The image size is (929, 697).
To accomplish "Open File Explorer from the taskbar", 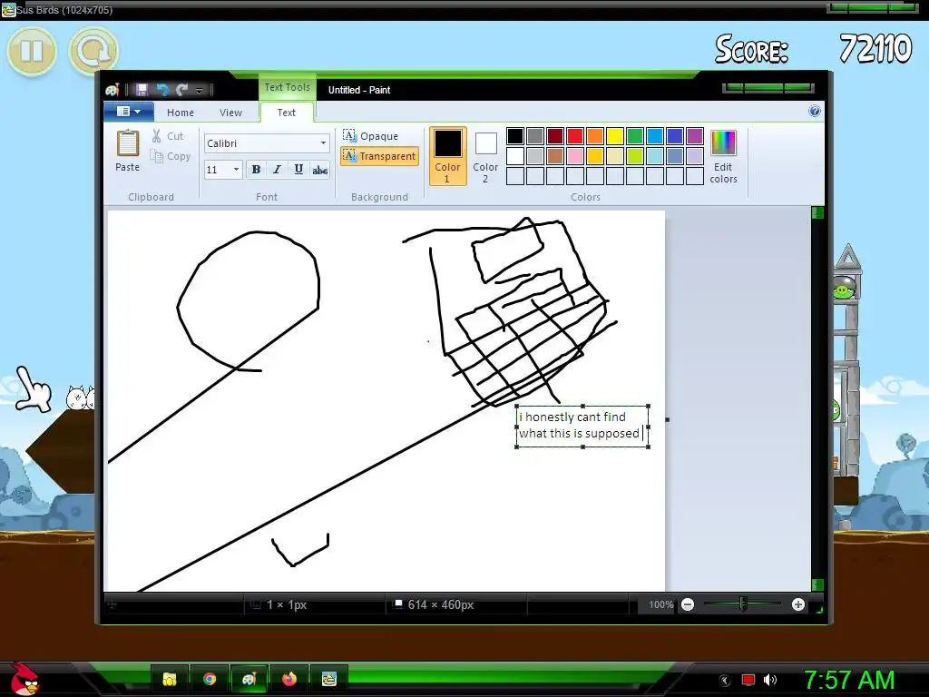I will click(x=170, y=679).
